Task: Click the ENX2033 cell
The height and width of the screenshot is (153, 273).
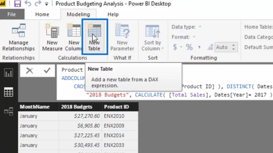Action: click(120, 145)
